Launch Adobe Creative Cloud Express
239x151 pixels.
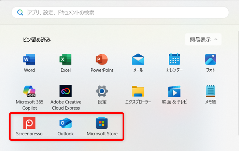pos(66,98)
